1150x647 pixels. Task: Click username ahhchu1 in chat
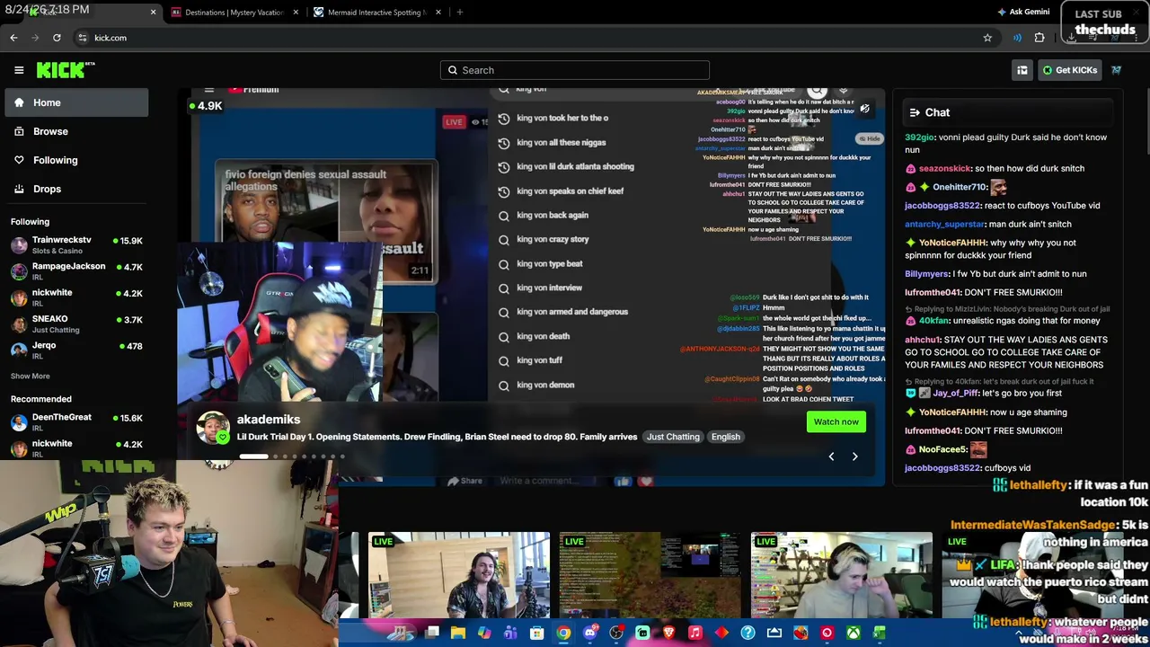[x=922, y=340]
